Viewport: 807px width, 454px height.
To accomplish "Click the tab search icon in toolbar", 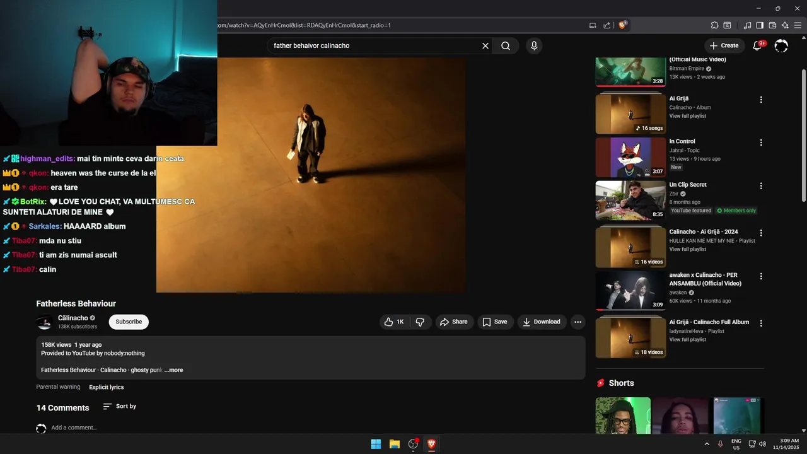I will [x=727, y=25].
